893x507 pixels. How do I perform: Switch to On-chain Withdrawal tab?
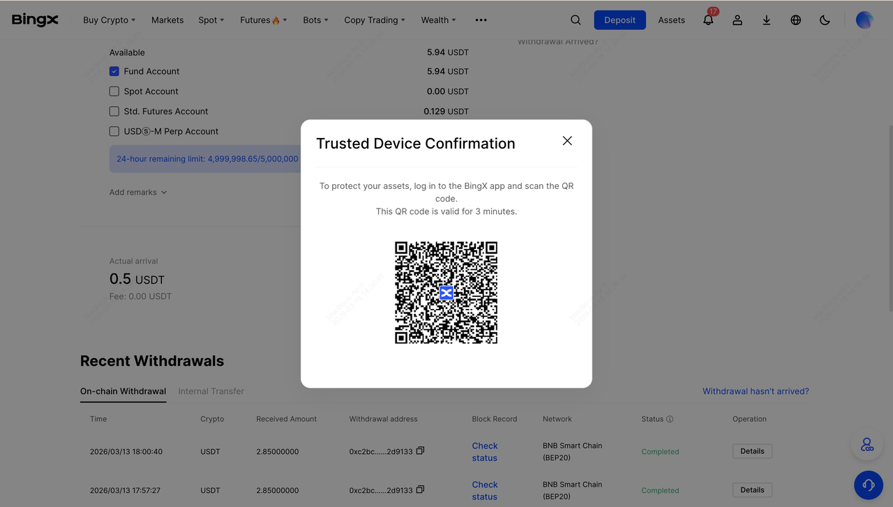[x=123, y=391]
